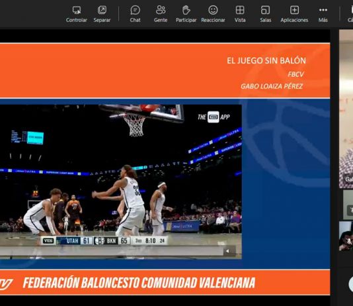Open the Más options menu
Image resolution: width=353 pixels, height=306 pixels.
pos(323,14)
